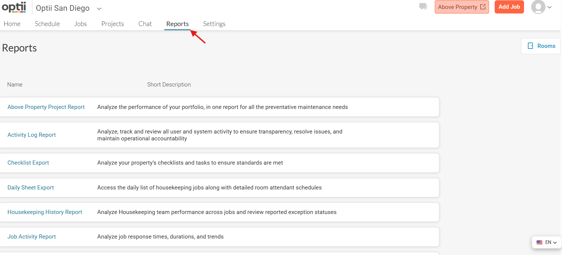Expand the user account menu chevron
The width and height of the screenshot is (562, 255).
pyautogui.click(x=549, y=7)
